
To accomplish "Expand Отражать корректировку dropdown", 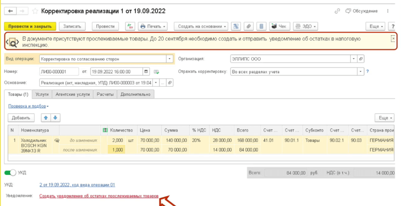I will point(360,72).
